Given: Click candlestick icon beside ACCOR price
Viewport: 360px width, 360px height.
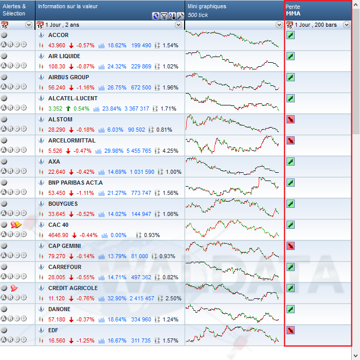Looking at the screenshot, I should click(x=41, y=45).
